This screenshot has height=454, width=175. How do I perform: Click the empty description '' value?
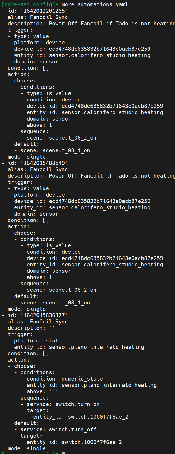[x=52, y=328]
